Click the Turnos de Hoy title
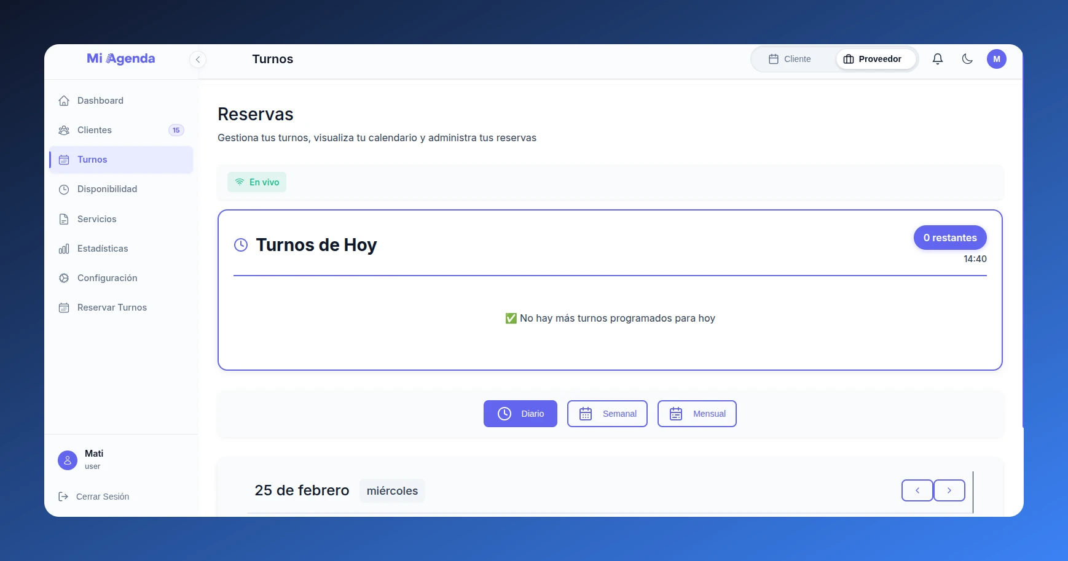The image size is (1068, 561). click(316, 245)
